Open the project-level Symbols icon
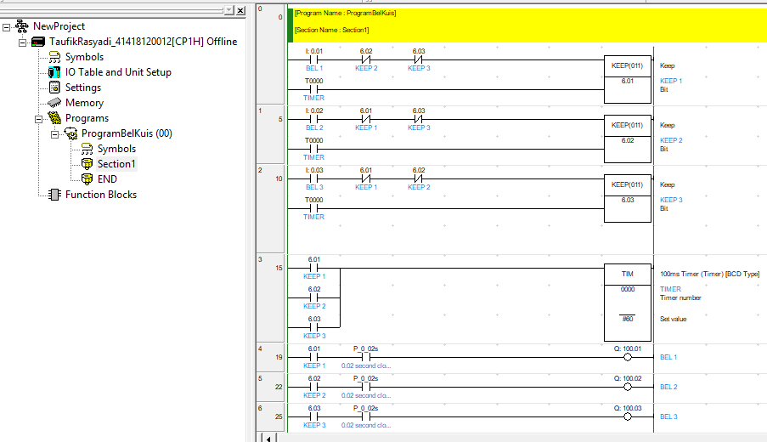This screenshot has height=442, width=767. click(54, 57)
